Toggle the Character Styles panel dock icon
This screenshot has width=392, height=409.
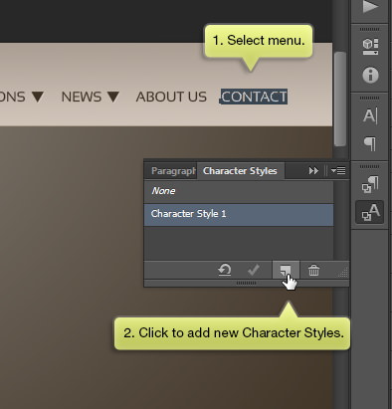[x=370, y=212]
